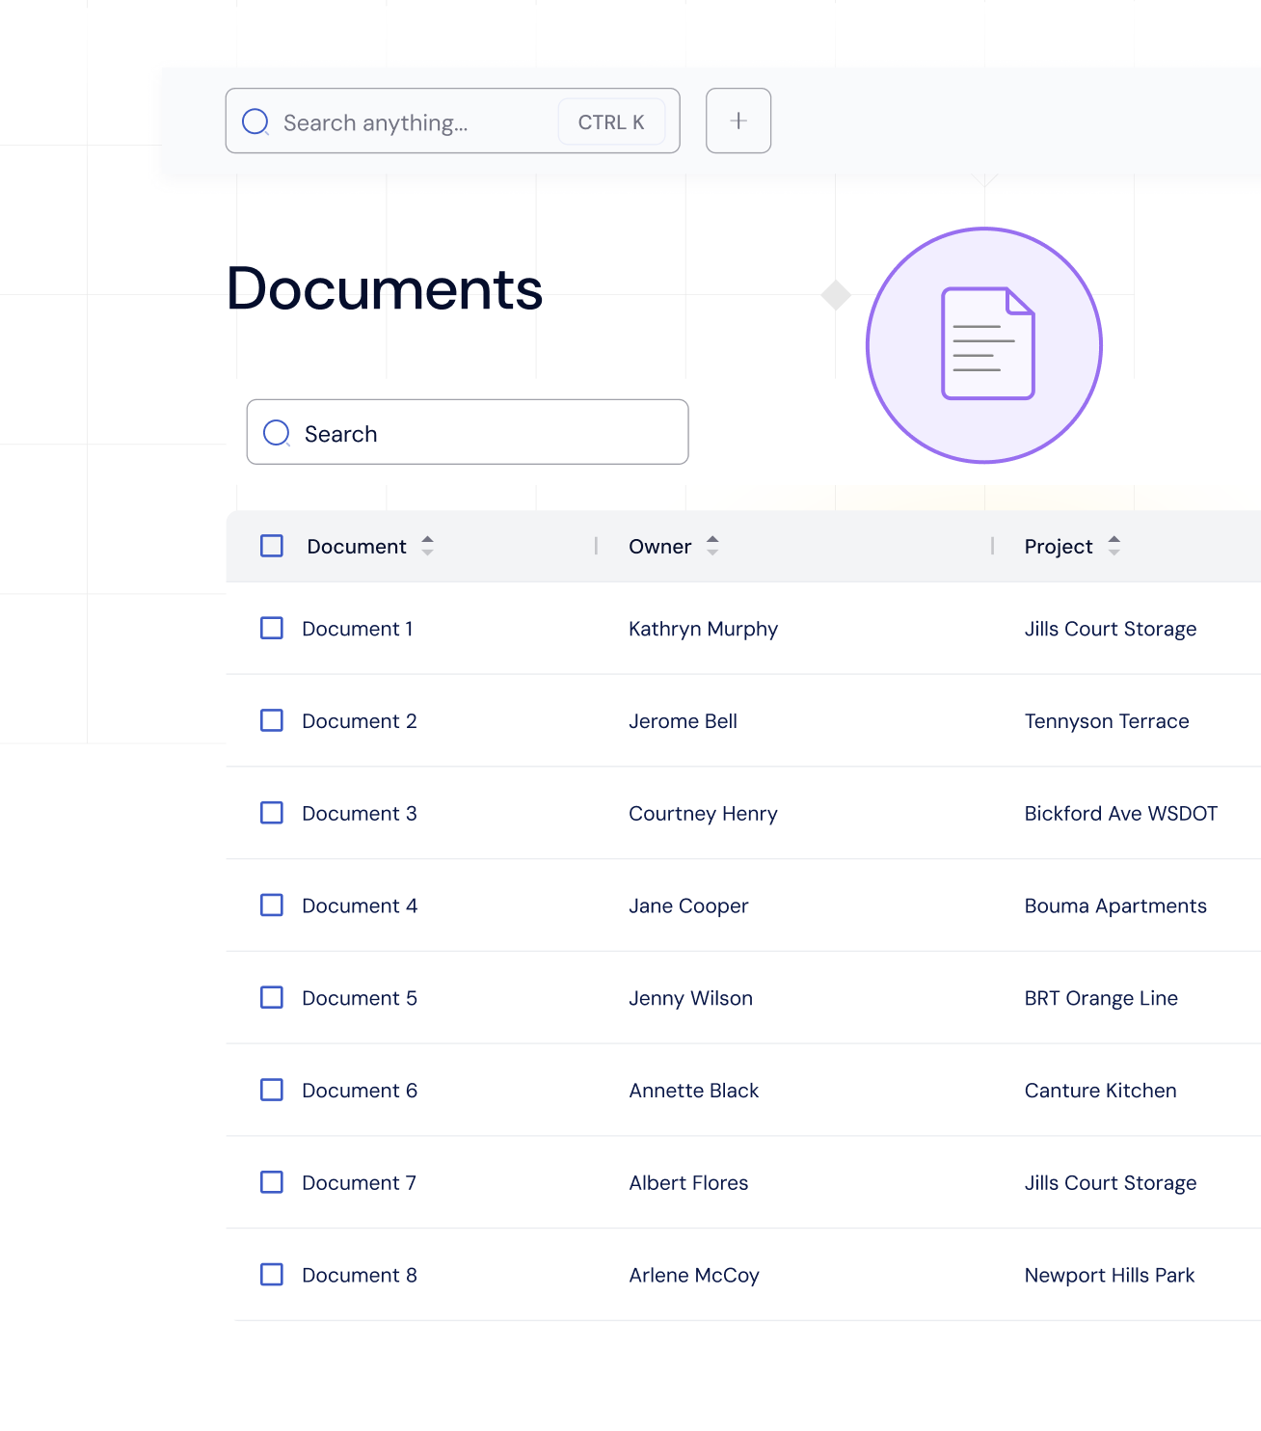
Task: Open Document 6 from the list
Action: pos(359,1091)
